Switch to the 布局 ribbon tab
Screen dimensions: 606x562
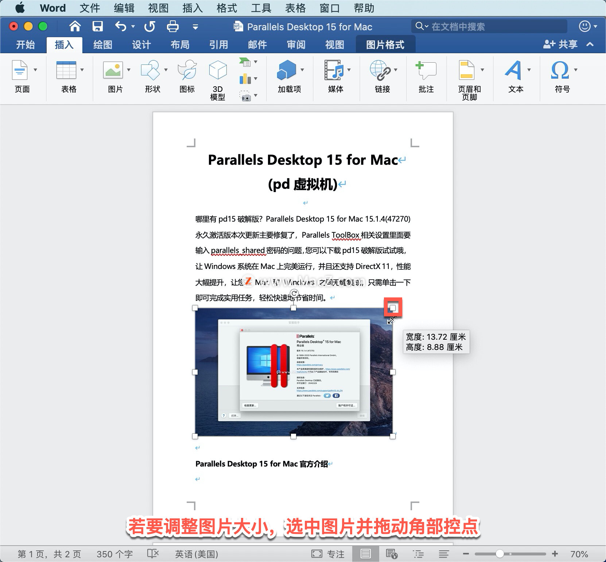click(180, 45)
